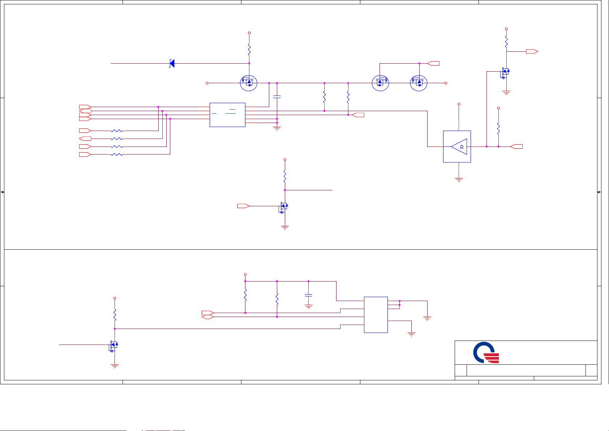Click the Quanta logo in the title block
Image resolution: width=609 pixels, height=431 pixels.
click(x=486, y=352)
